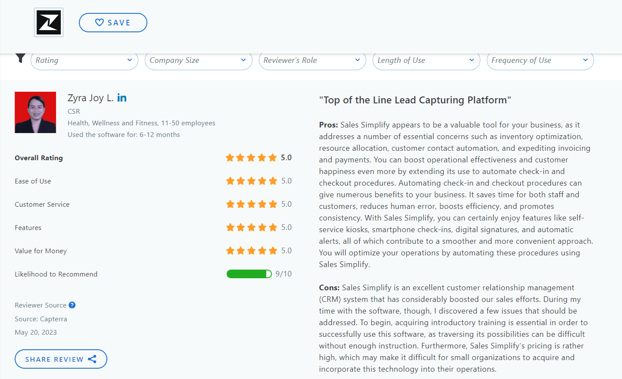Open the Reviewer Source help question mark
The image size is (622, 379).
(x=72, y=305)
